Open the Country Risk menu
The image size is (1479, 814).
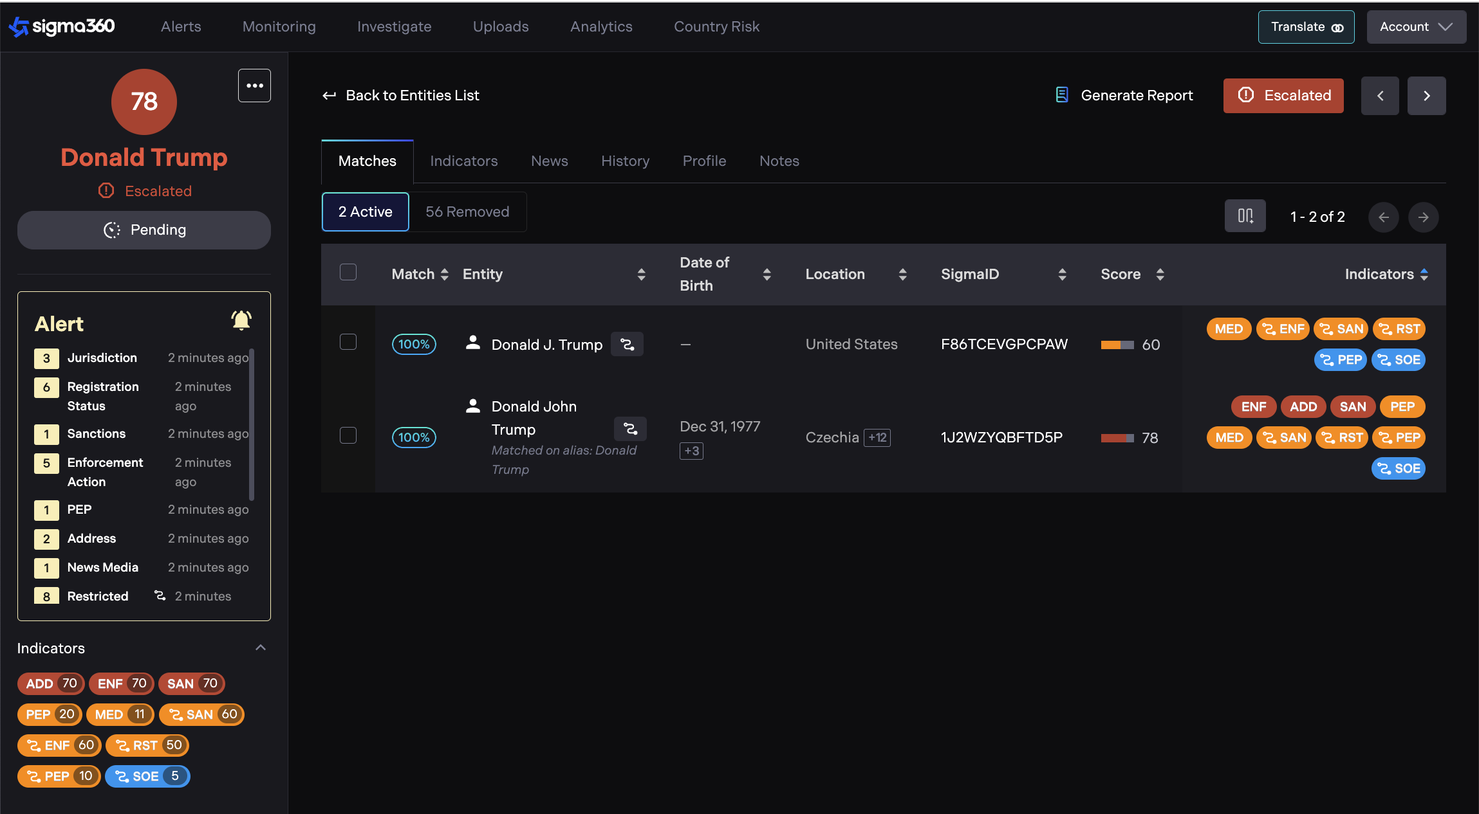point(716,26)
